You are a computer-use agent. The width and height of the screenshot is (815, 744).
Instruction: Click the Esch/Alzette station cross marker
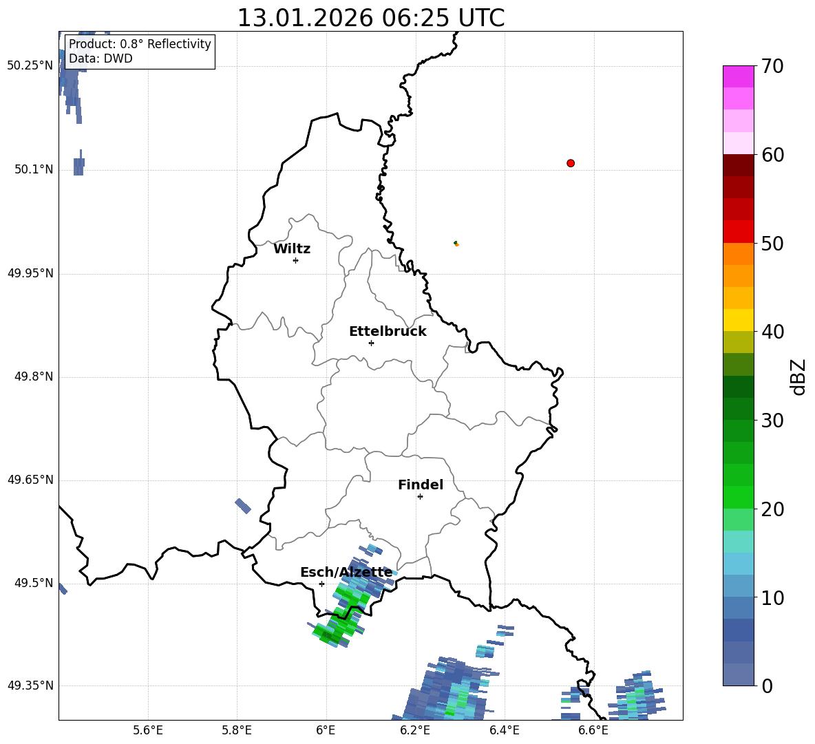[321, 584]
